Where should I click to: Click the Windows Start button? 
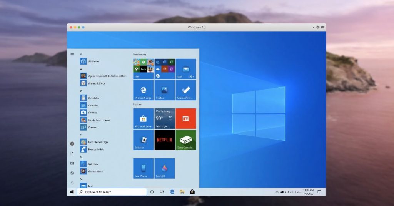point(72,192)
